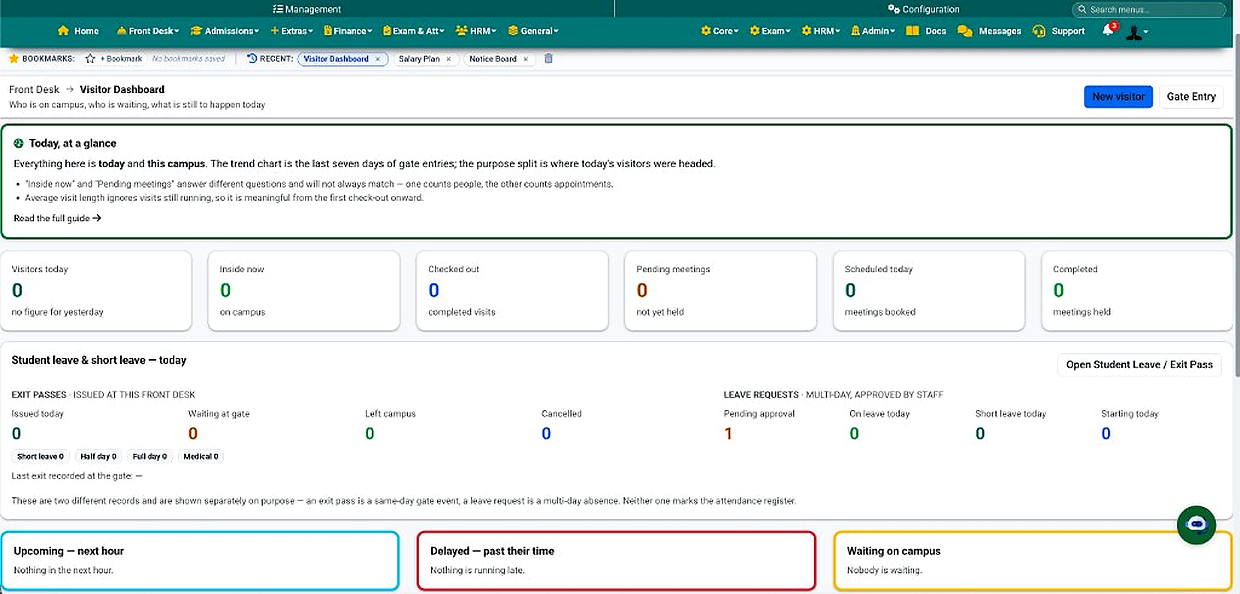
Task: View notifications bell icon
Action: pyautogui.click(x=1108, y=30)
